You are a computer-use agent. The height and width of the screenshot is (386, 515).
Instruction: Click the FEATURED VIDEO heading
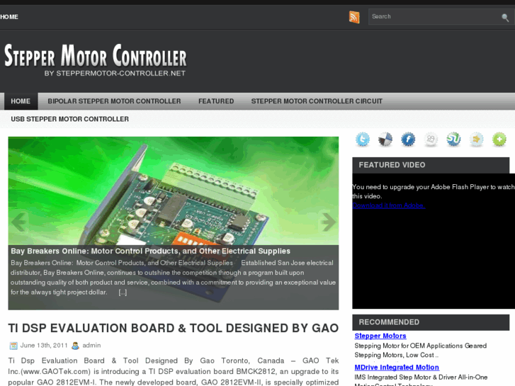392,165
